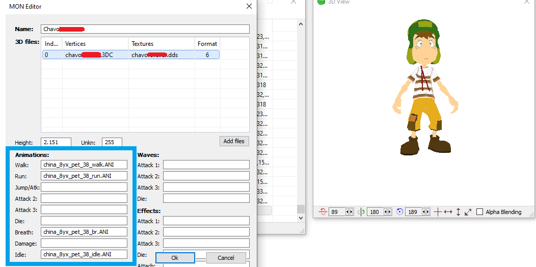Click the Unkn field showing 255
Image resolution: width=536 pixels, height=267 pixels.
click(112, 143)
